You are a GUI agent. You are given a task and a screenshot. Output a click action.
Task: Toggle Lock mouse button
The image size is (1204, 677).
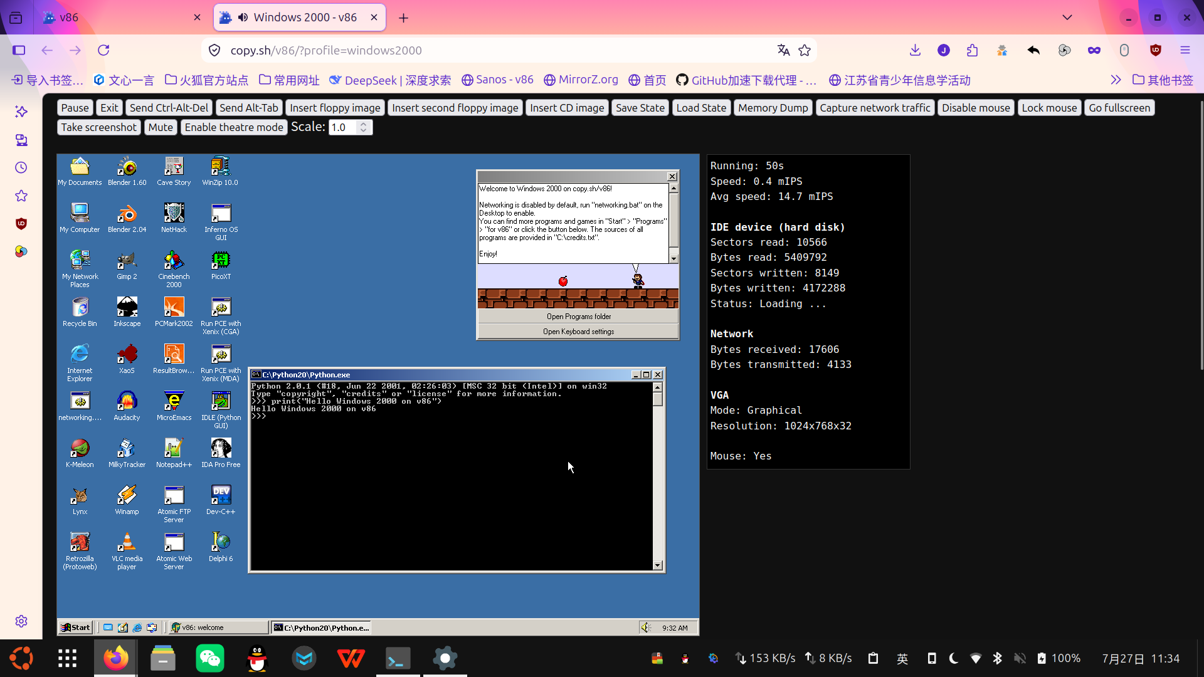(1049, 108)
